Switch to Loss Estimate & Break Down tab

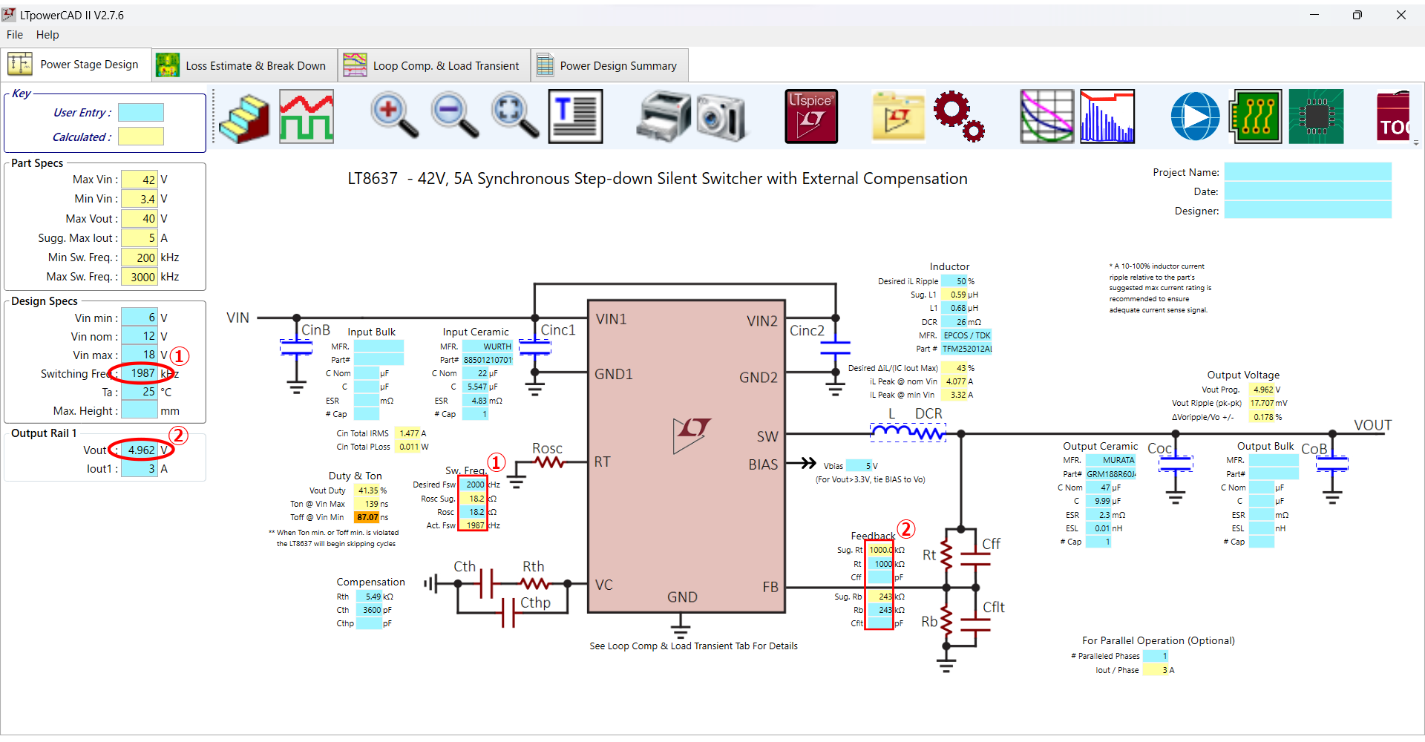click(x=245, y=66)
